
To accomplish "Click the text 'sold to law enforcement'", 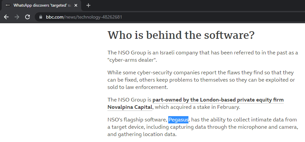I will (138, 87).
